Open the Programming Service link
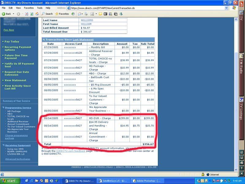This screenshot has height=184, width=245. (18, 108)
